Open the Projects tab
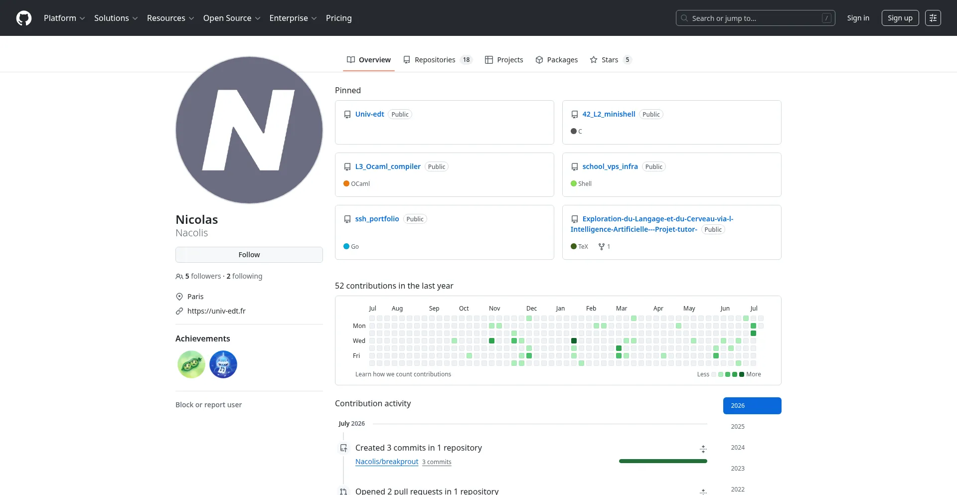 [504, 60]
